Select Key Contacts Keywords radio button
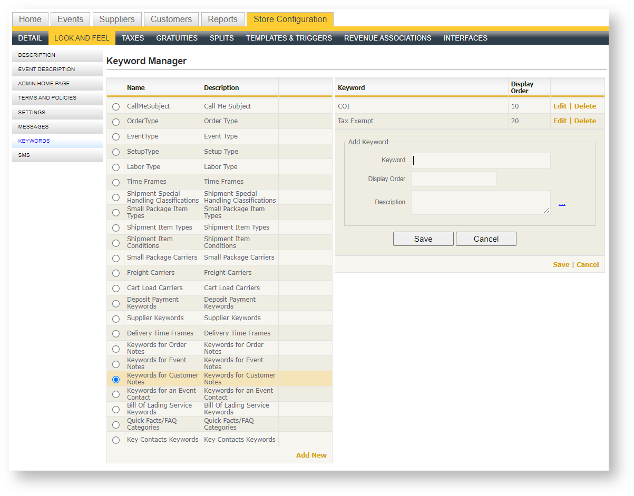 coord(116,440)
